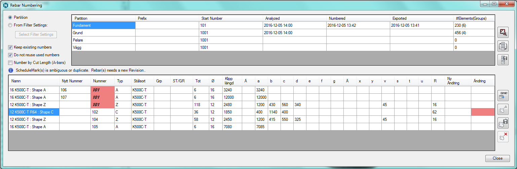Click the Klipp längd column header
The image size is (517, 169).
pos(232,81)
